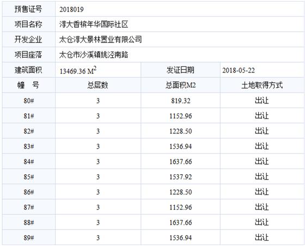
Task: Click the 土地取得方式 column header
Action: 262,85
